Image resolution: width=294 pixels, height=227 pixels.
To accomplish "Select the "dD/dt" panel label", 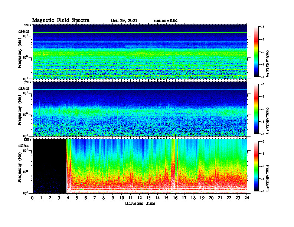I will tap(24, 88).
